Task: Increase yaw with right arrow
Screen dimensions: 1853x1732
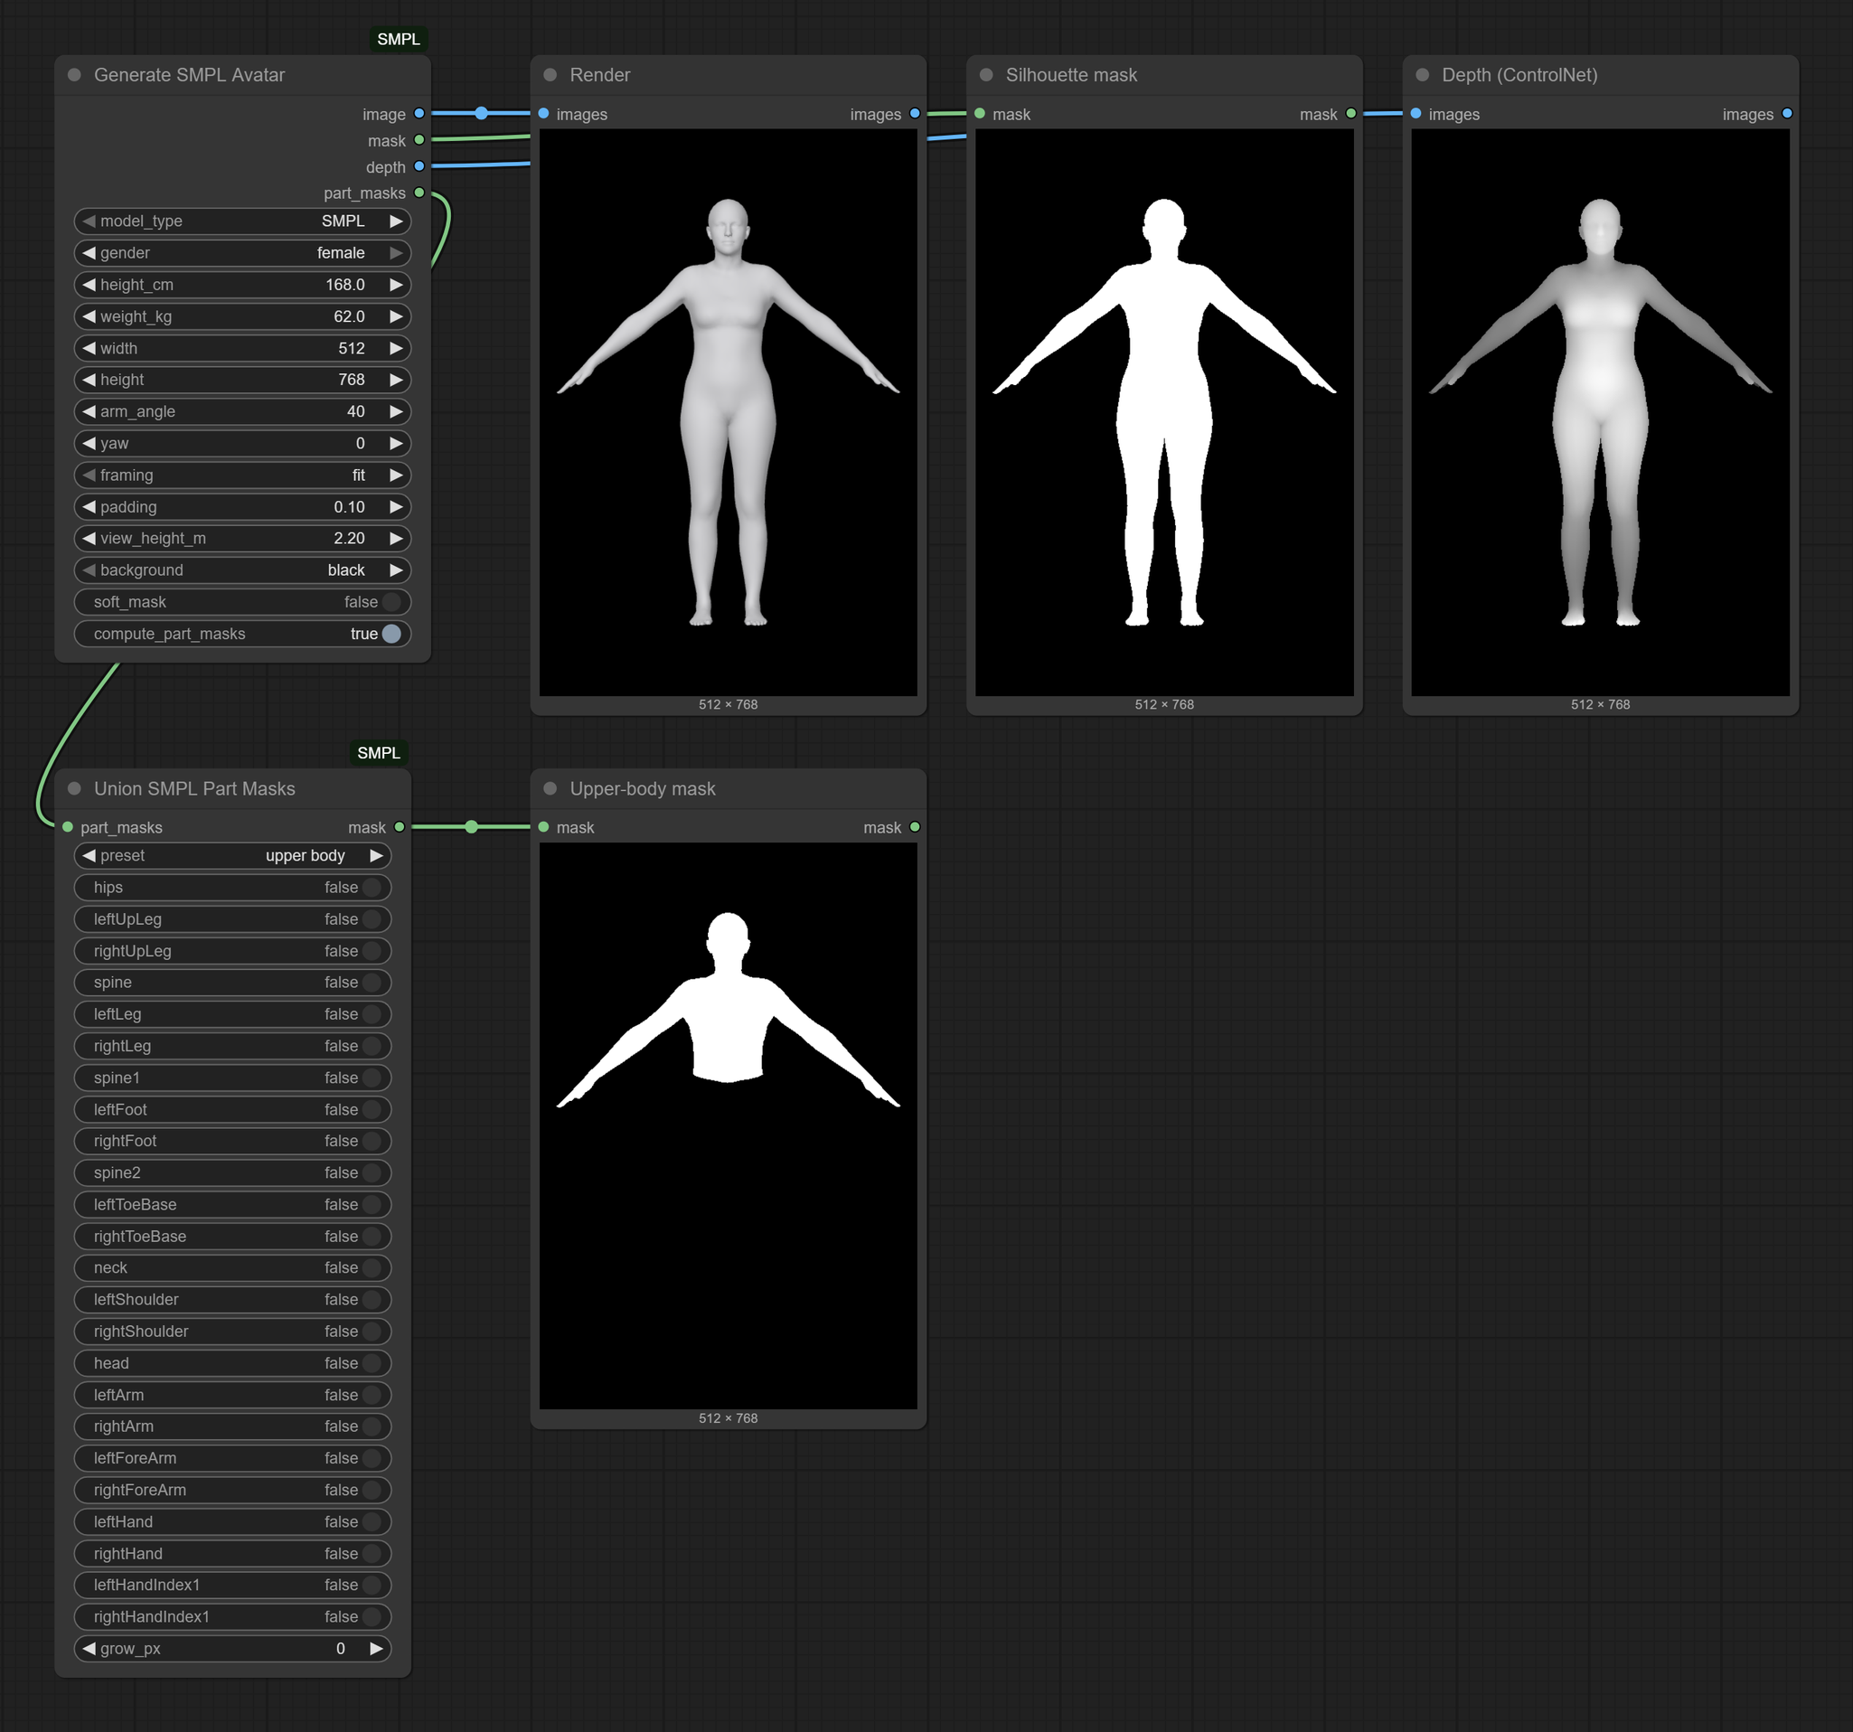Action: coord(396,444)
